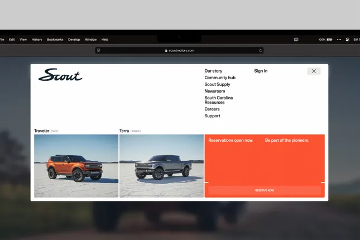Reload the page using refresh icon
Image resolution: width=360 pixels, height=240 pixels.
260,50
